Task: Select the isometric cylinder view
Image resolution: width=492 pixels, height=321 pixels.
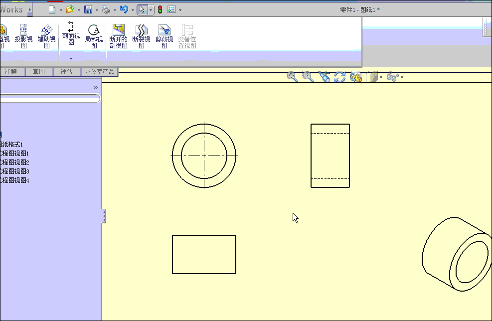Action: (457, 254)
